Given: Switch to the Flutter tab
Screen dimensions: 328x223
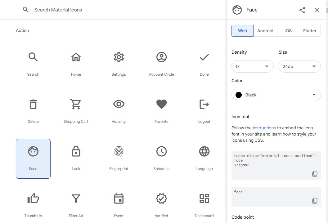Looking at the screenshot, I should [x=310, y=31].
